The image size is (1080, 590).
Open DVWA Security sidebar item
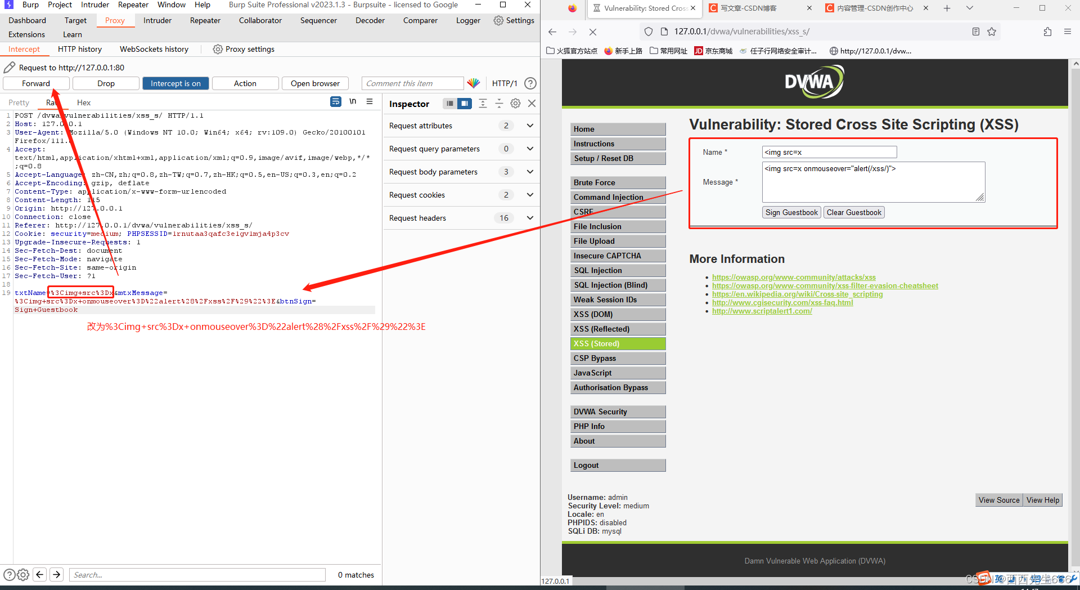click(618, 412)
